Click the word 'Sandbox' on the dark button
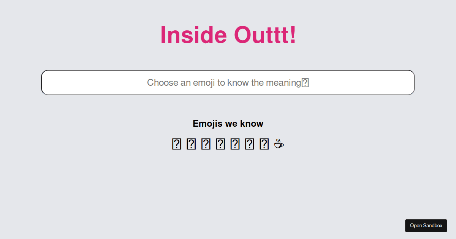The width and height of the screenshot is (456, 239). [x=432, y=226]
